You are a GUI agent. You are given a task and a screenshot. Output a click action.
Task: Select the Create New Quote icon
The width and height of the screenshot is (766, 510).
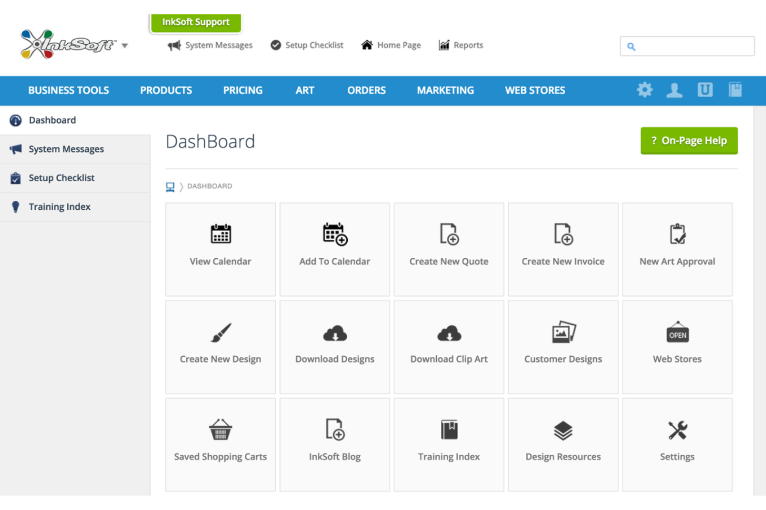pyautogui.click(x=449, y=234)
